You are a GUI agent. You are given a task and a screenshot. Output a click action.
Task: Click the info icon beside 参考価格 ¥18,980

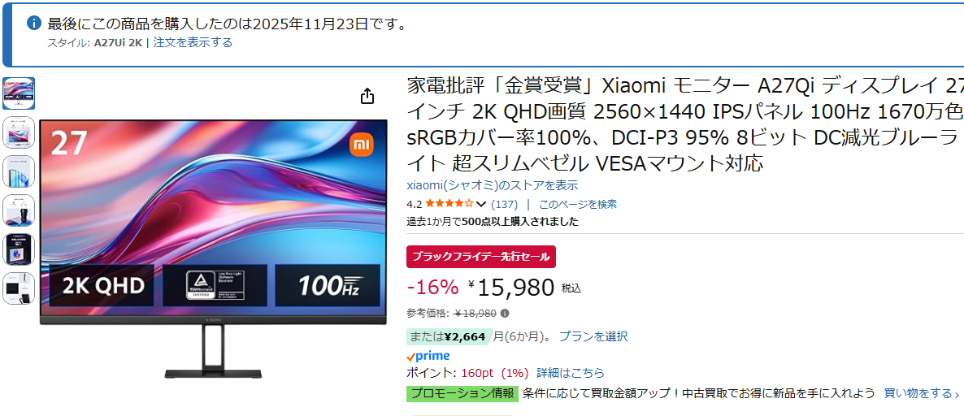[505, 314]
